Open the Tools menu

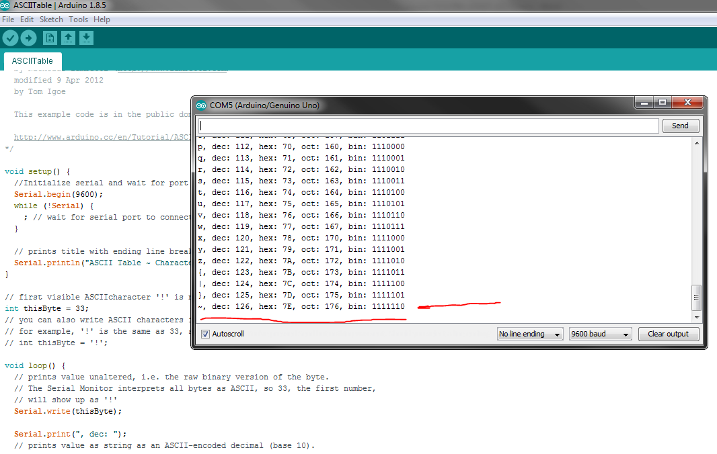pyautogui.click(x=78, y=19)
